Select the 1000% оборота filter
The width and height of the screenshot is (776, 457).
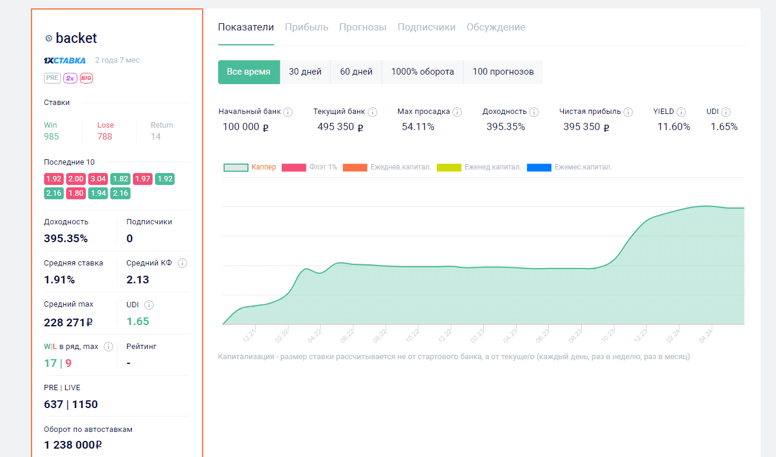(422, 72)
